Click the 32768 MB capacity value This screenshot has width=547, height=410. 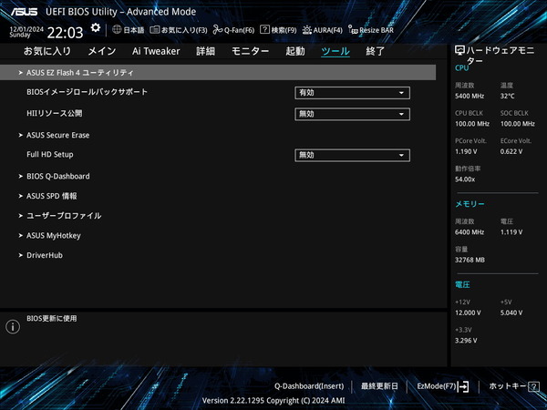pos(470,260)
